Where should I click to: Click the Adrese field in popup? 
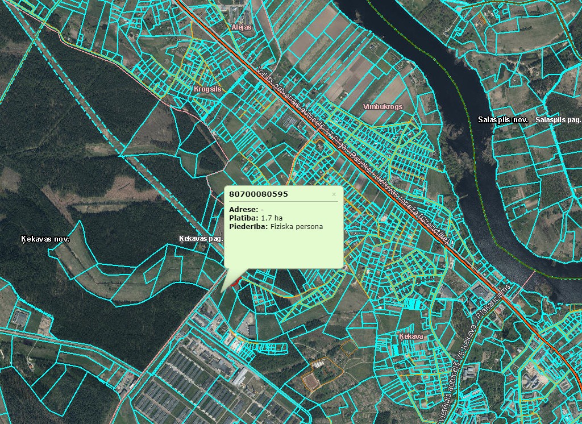click(x=246, y=209)
